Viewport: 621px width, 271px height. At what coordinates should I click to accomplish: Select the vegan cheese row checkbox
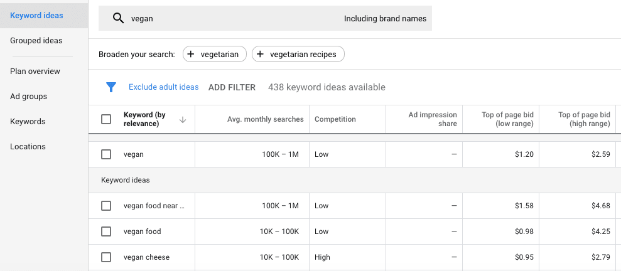tap(106, 257)
